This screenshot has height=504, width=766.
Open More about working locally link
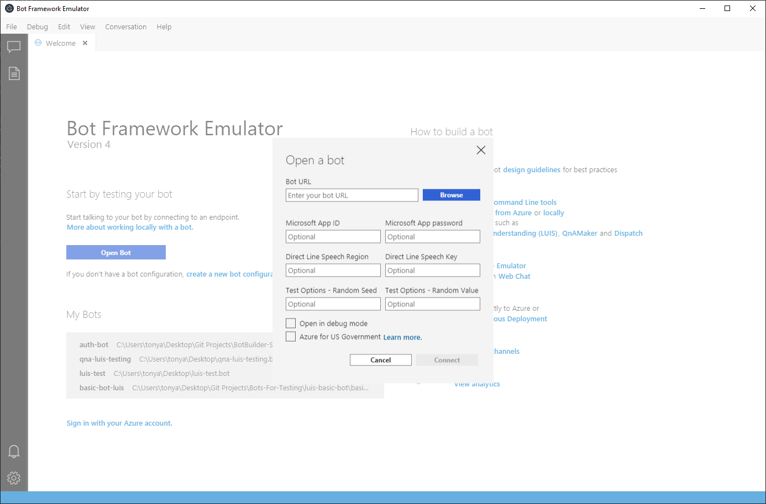[x=130, y=227]
